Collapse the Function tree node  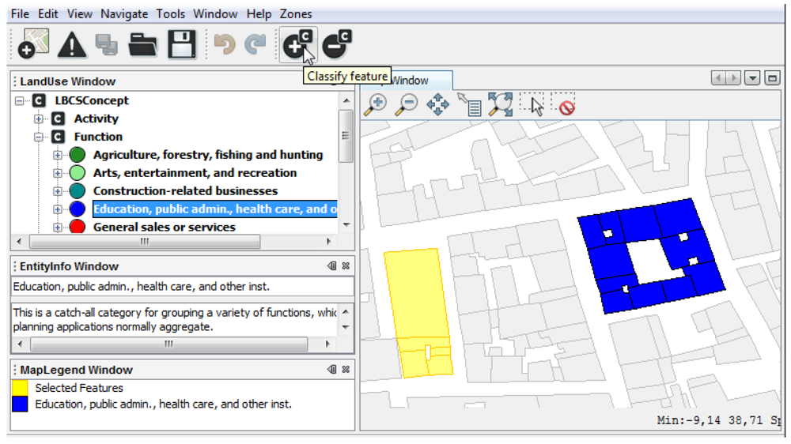(x=38, y=137)
